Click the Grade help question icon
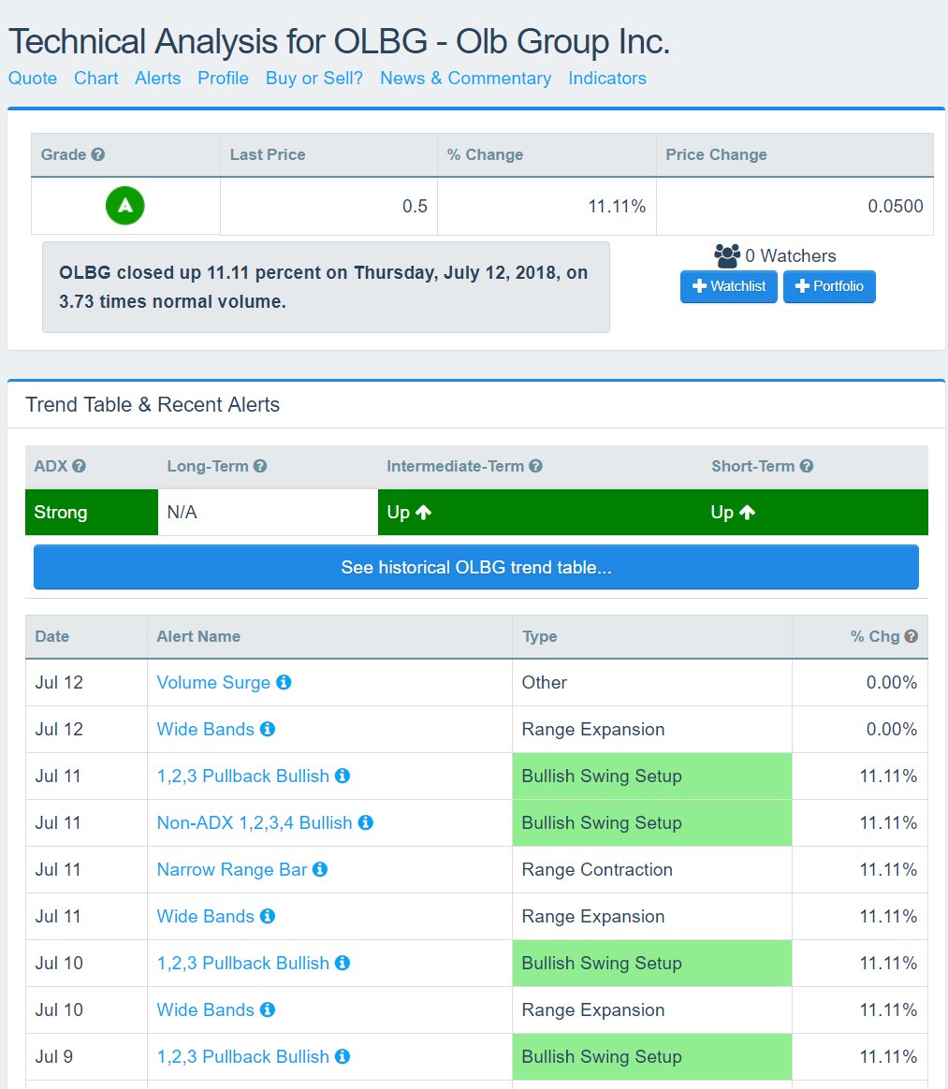Screen dimensions: 948x1089 point(98,154)
